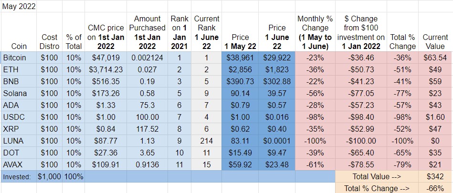Click Solana's amount purchased 0.58

coord(147,94)
